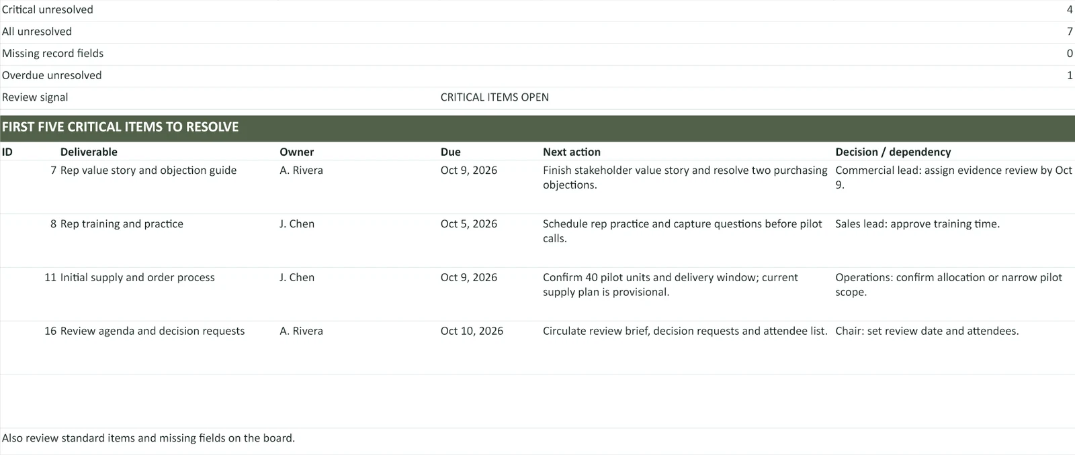Select 'Operations: confirm allocation' dependency cell
The height and width of the screenshot is (455, 1075).
point(949,285)
